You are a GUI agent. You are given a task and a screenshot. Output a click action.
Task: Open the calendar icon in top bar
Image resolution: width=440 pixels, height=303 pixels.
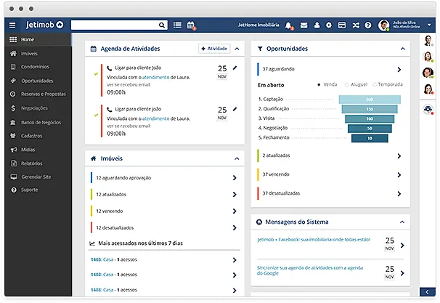pyautogui.click(x=191, y=25)
